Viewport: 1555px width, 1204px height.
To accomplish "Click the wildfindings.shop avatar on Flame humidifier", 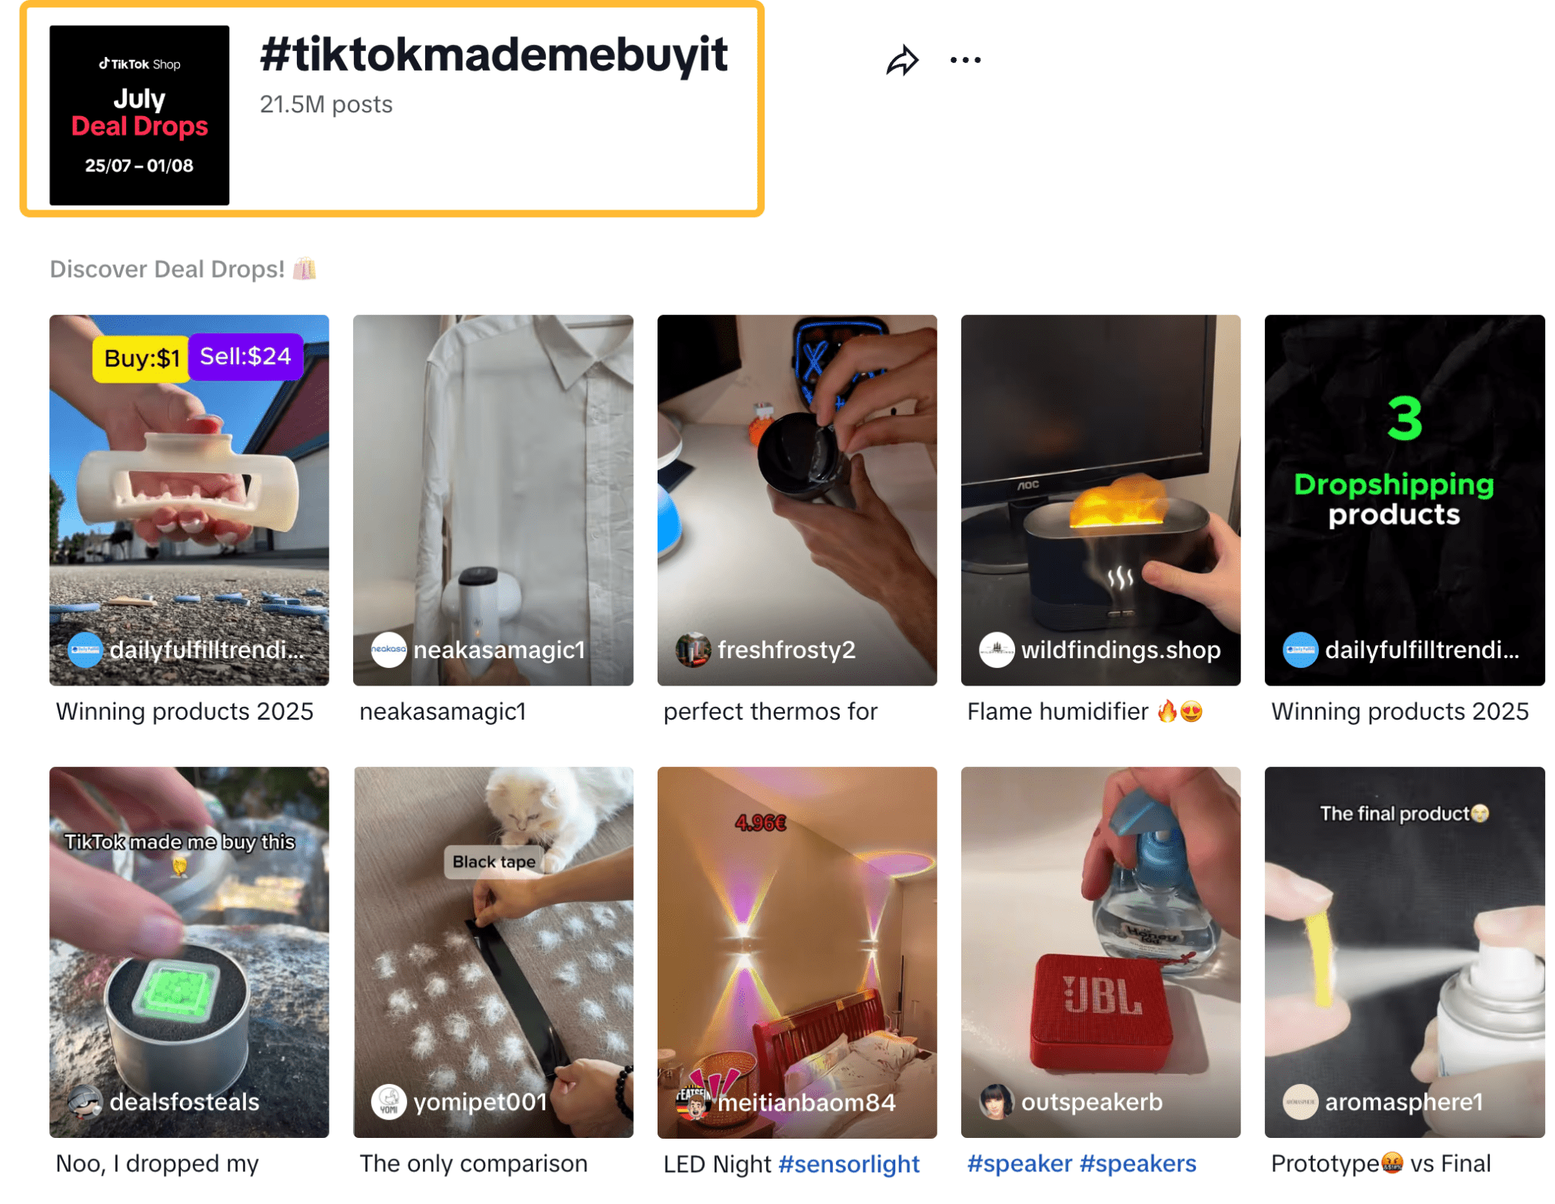I will (x=997, y=650).
